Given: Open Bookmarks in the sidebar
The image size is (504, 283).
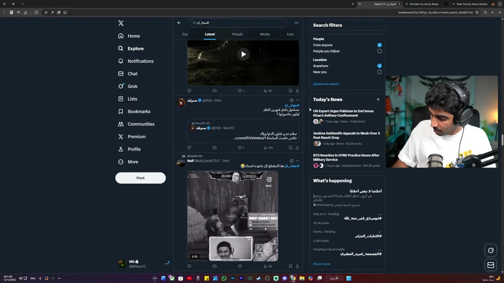Looking at the screenshot, I should coord(134,112).
